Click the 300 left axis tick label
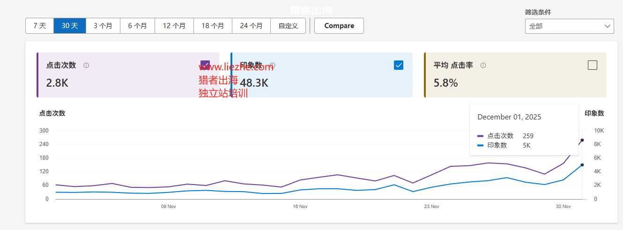The height and width of the screenshot is (230, 623). (44, 131)
